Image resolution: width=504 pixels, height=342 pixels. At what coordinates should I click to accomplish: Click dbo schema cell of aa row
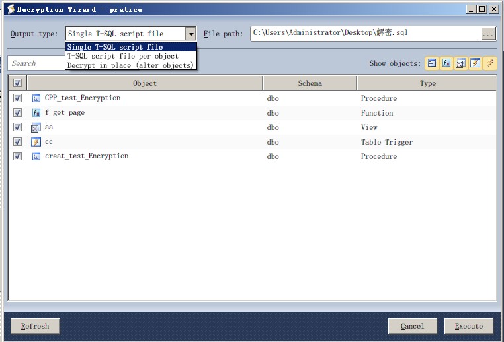(x=273, y=127)
